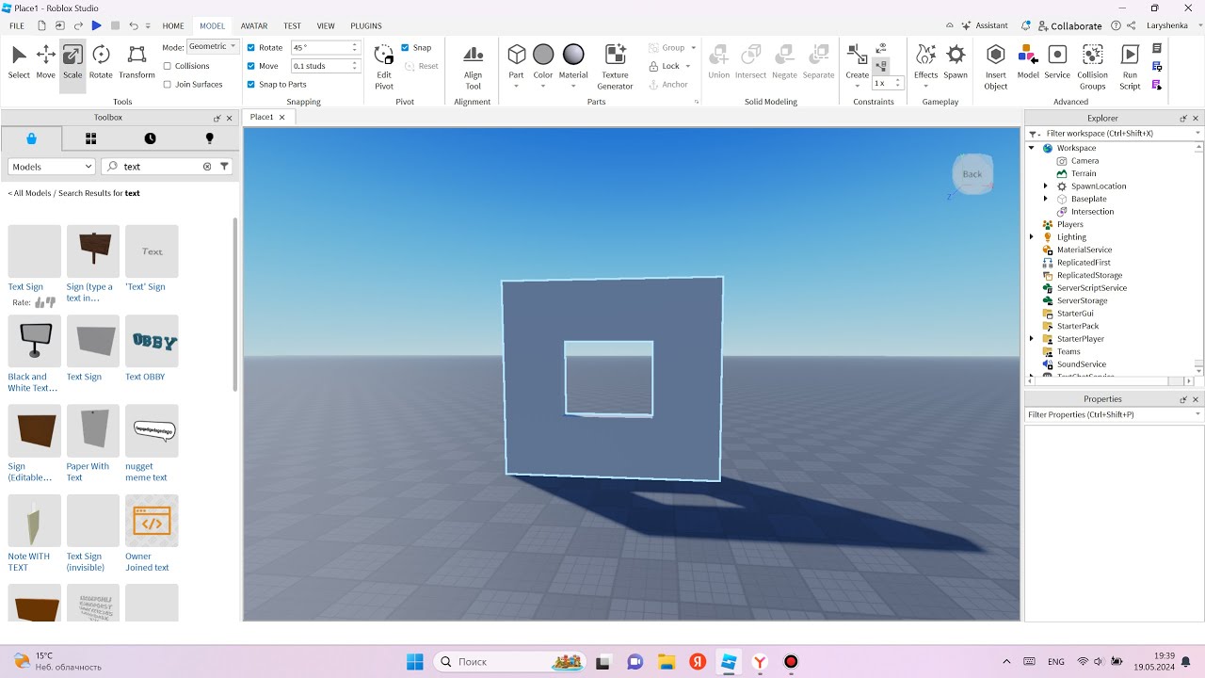This screenshot has width=1205, height=678.
Task: Open the Part dropdown arrow
Action: [x=516, y=87]
